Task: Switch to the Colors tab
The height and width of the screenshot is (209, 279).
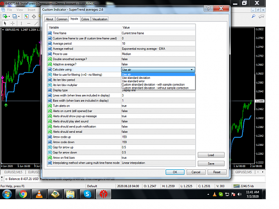Action: [x=85, y=19]
